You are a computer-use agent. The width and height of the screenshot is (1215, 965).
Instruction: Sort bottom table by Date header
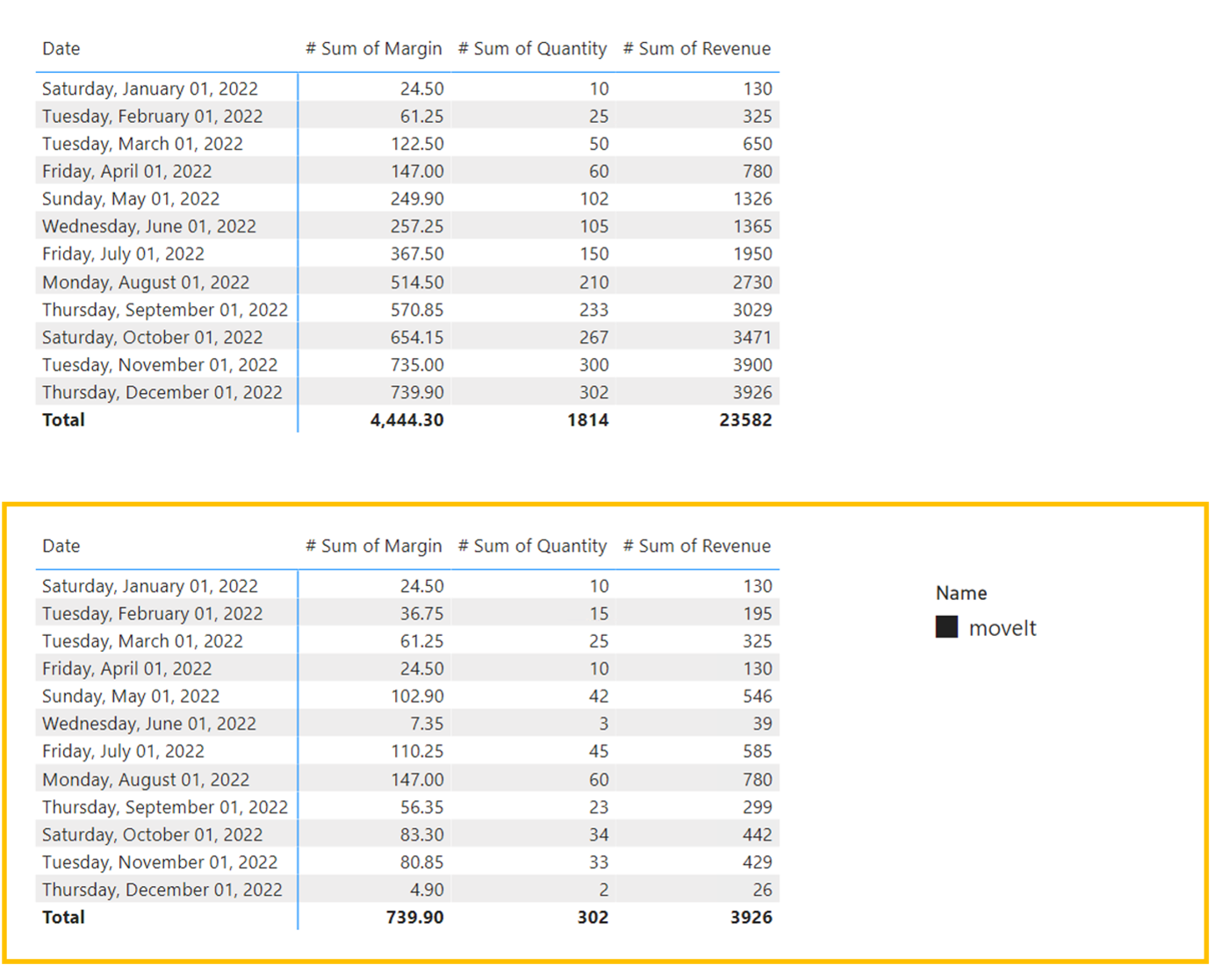click(x=61, y=546)
